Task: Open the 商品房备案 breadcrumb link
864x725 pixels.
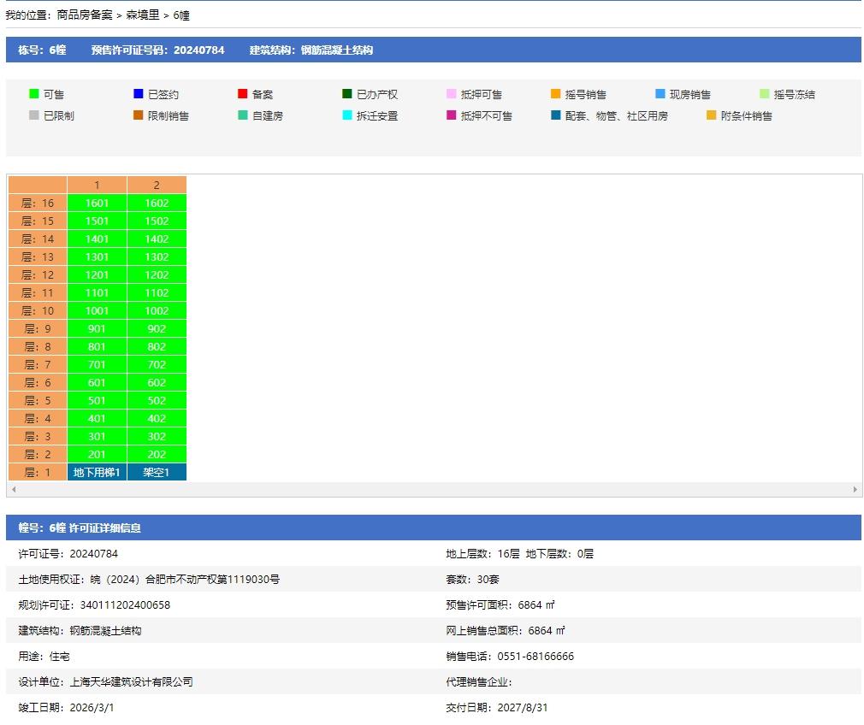Action: [85, 15]
